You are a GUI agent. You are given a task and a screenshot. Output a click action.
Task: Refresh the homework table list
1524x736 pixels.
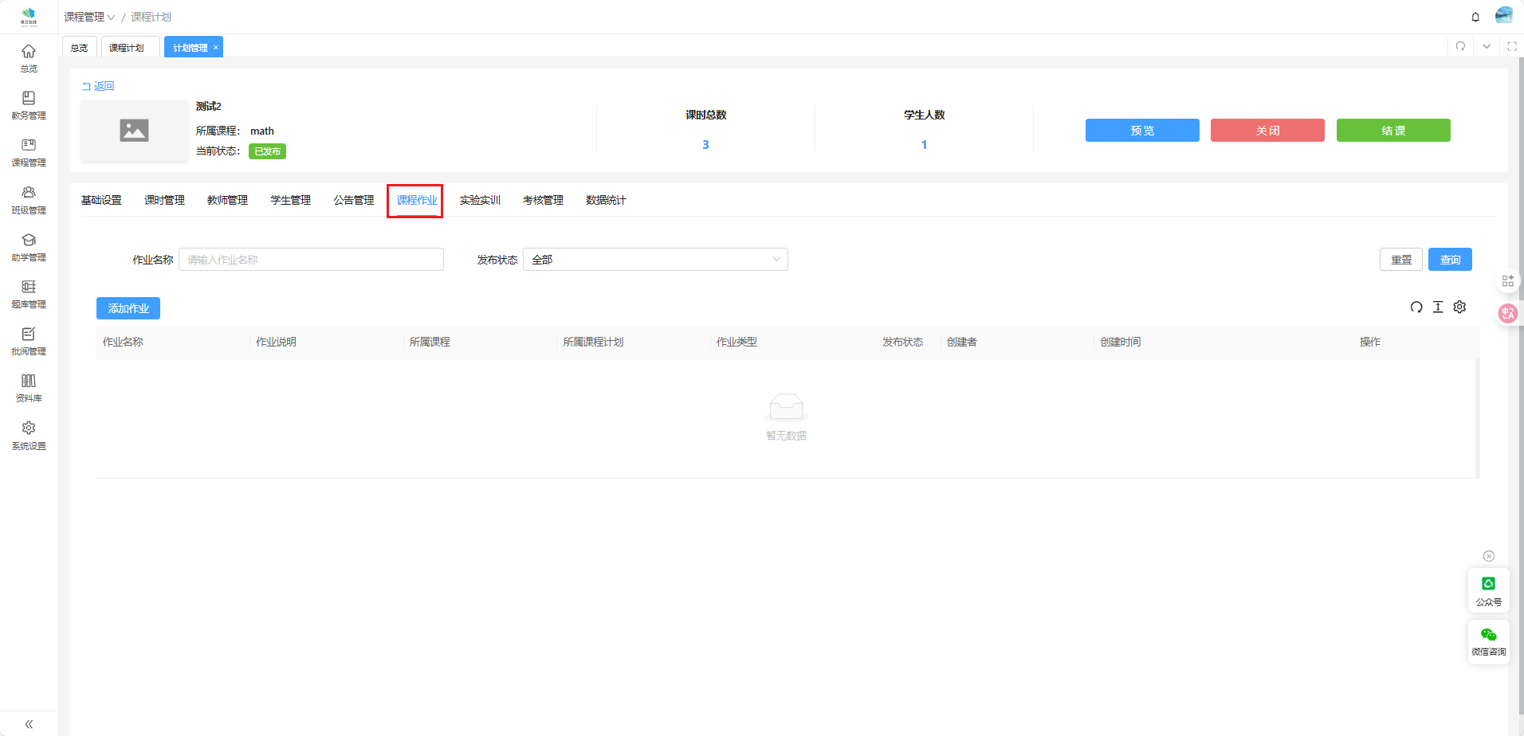tap(1416, 307)
